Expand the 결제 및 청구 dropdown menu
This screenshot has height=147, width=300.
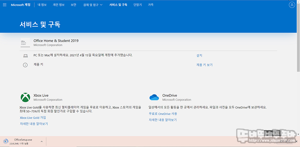pyautogui.click(x=93, y=5)
